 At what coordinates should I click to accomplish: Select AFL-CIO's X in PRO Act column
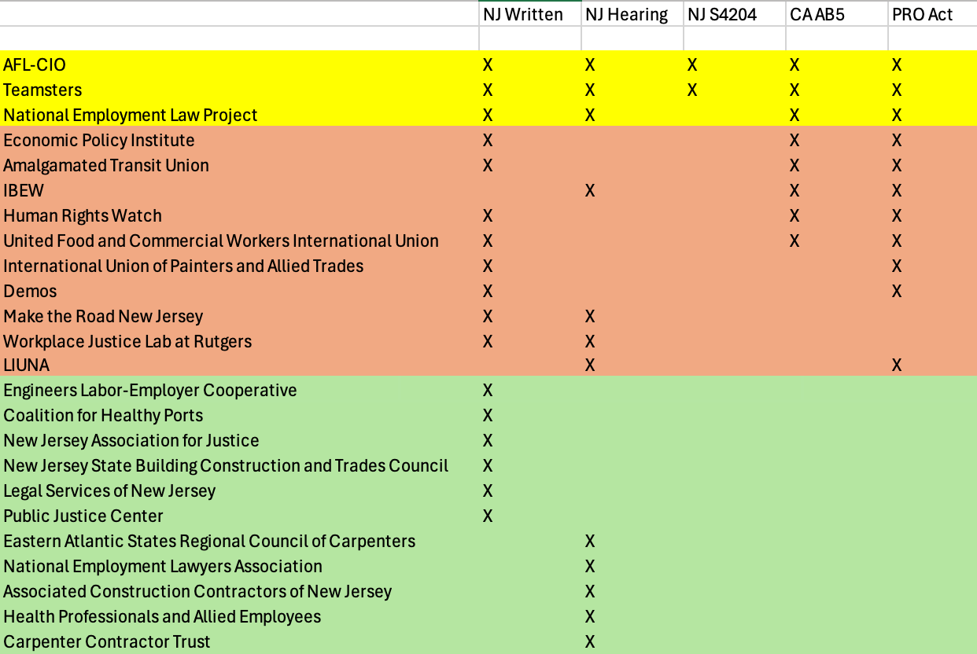pos(897,64)
